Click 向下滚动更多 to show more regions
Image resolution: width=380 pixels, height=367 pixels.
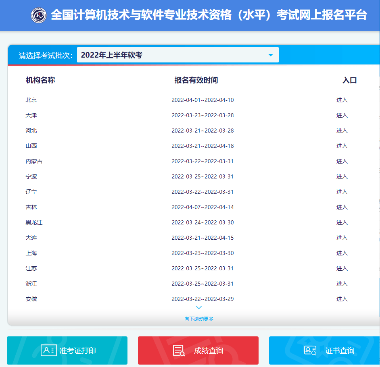pos(199,319)
